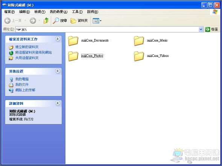Click the 共用這個資料夾 link
This screenshot has height=166, width=222.
click(x=27, y=58)
